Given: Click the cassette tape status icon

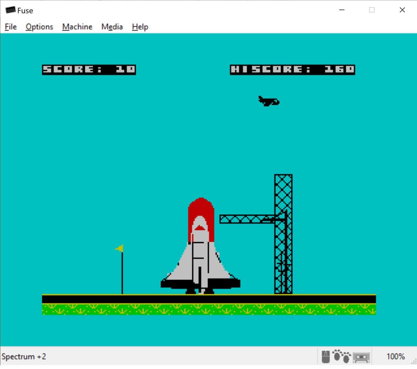Looking at the screenshot, I should click(361, 358).
